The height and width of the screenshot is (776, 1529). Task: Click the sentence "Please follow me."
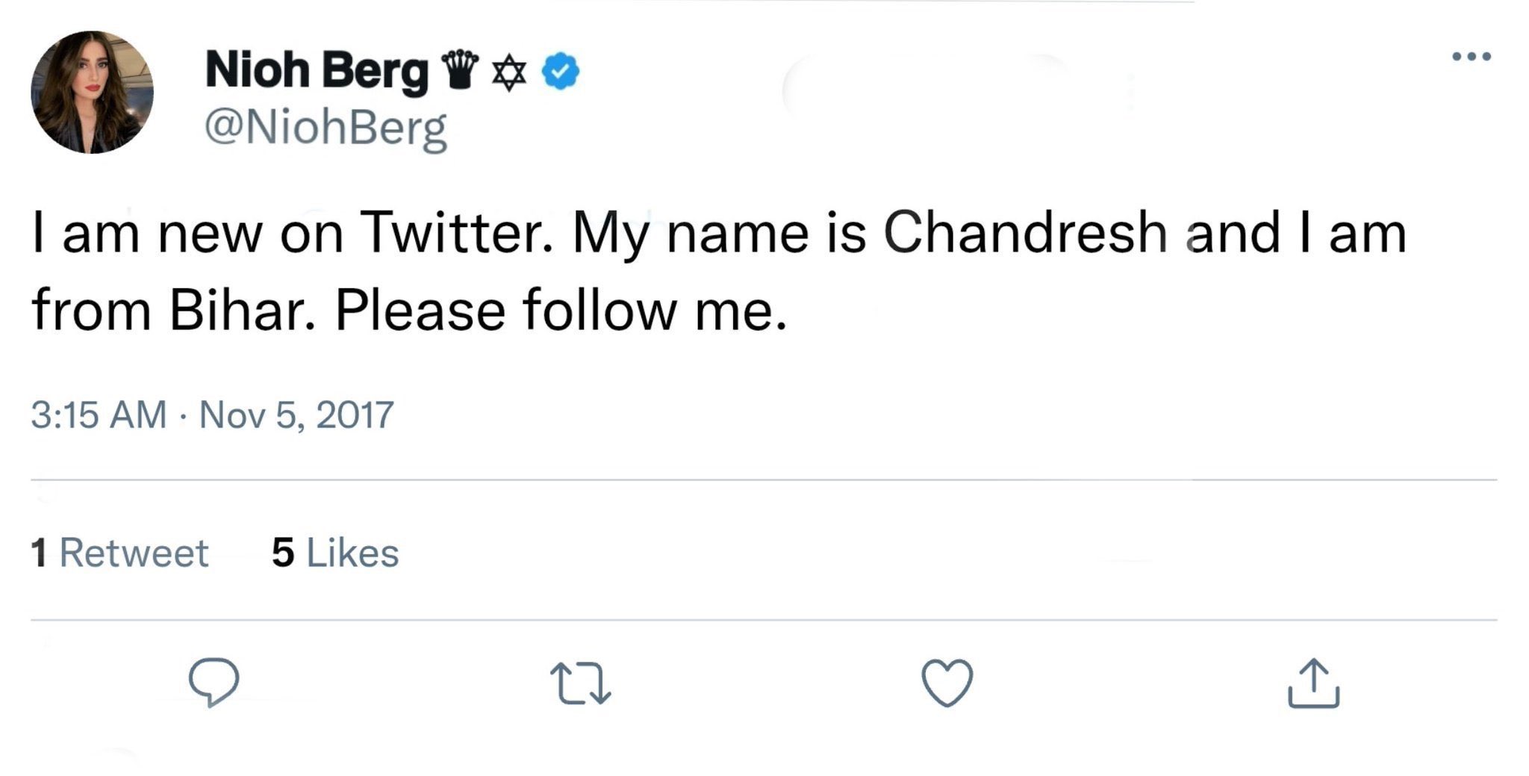coord(561,310)
